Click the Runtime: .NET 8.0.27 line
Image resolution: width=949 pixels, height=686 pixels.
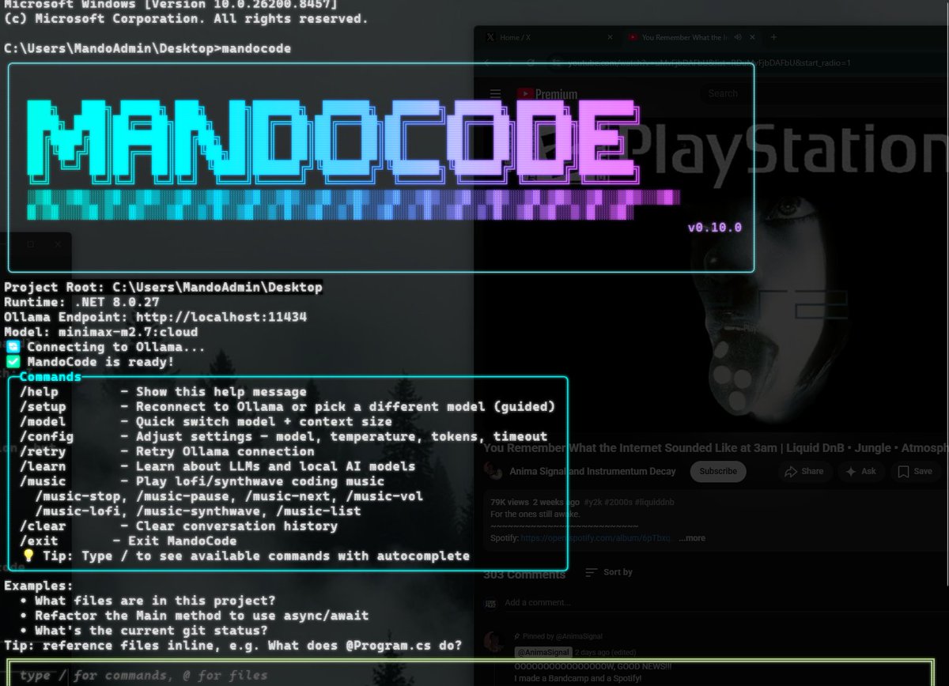(x=82, y=302)
